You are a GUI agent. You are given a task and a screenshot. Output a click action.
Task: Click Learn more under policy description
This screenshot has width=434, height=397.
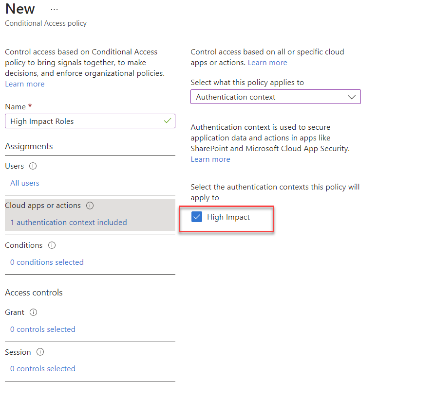(x=24, y=84)
